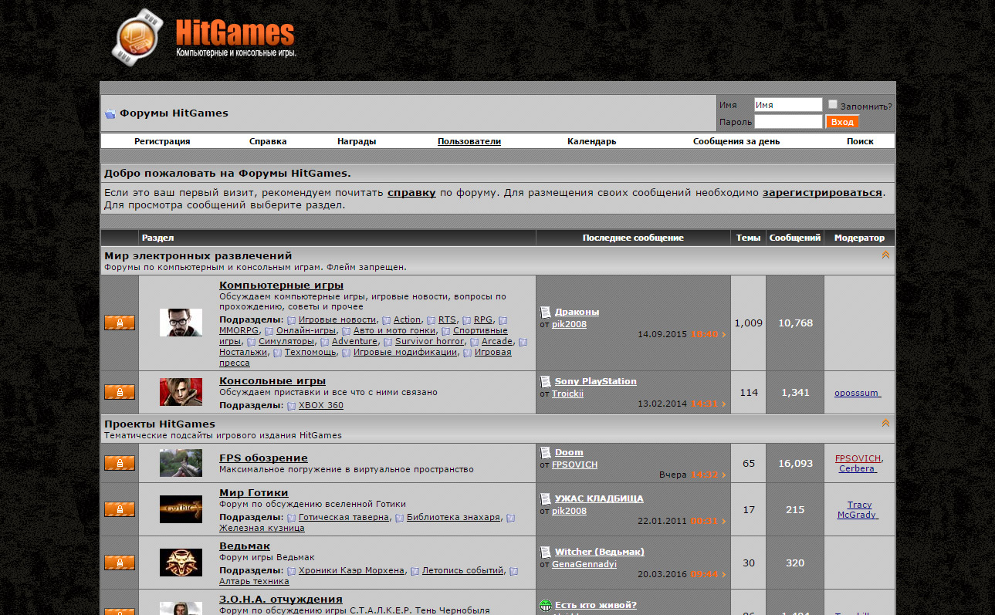Go to last post arrow in Doom row
Screen dimensions: 995x615
[x=723, y=475]
